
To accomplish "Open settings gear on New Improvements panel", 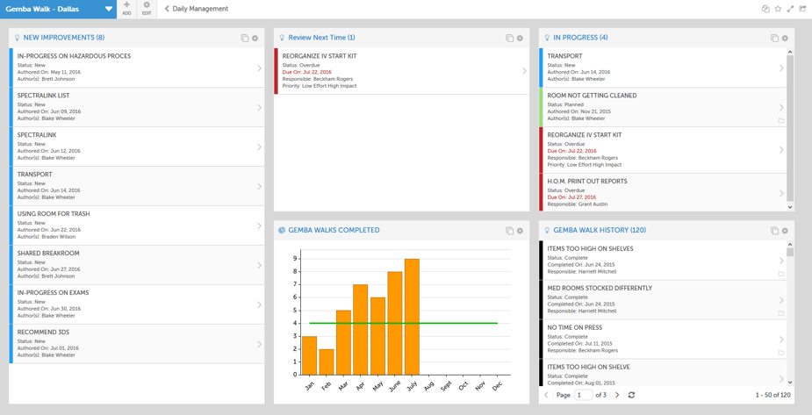I will (255, 38).
